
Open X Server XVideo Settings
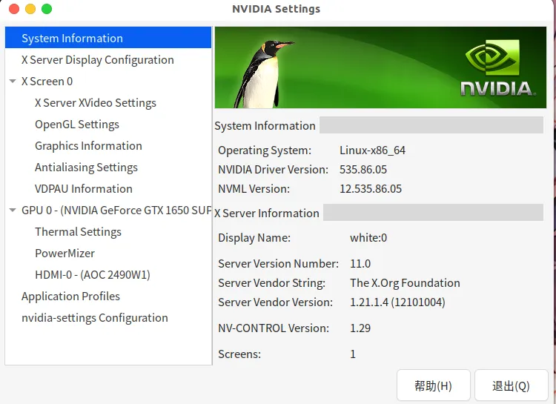click(95, 103)
